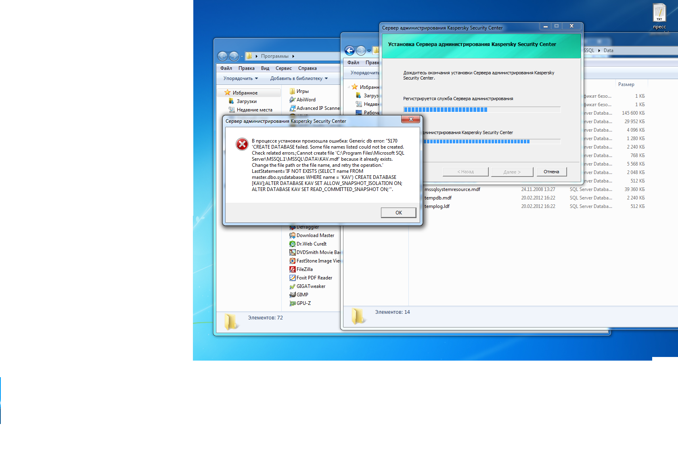Select the DVDSmith Movie Backup icon
The width and height of the screenshot is (678, 466).
(x=292, y=252)
